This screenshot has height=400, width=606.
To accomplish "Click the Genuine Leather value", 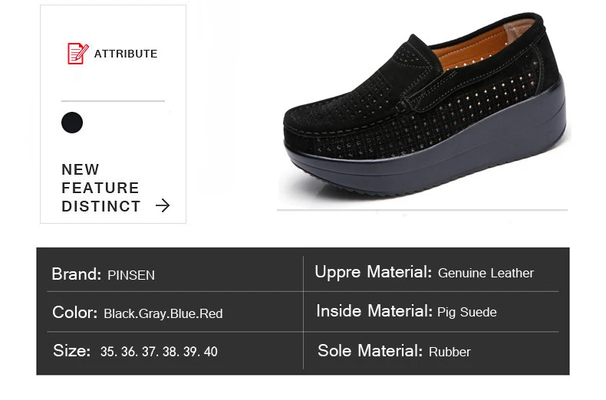I will (486, 273).
